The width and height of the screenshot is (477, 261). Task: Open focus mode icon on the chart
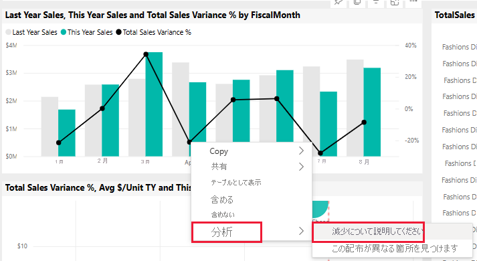pos(395,3)
